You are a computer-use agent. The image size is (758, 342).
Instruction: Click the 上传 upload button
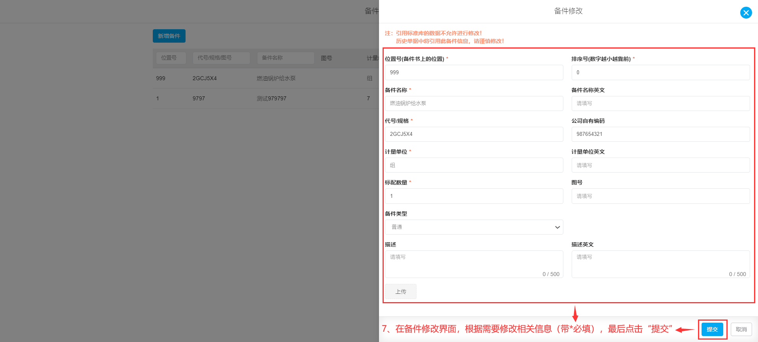point(401,291)
